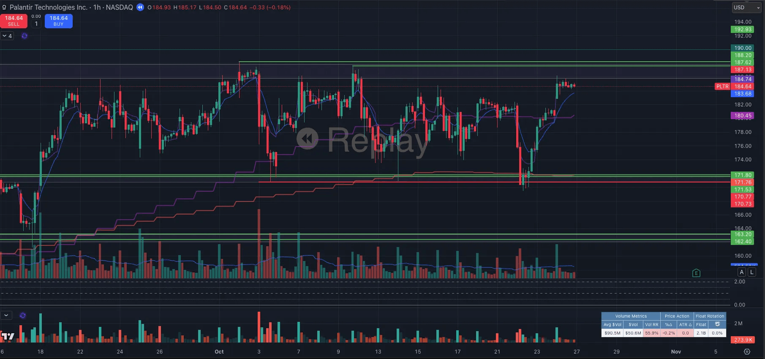Viewport: 765px width, 359px height.
Task: Click the green 162.40 price label
Action: coord(743,242)
